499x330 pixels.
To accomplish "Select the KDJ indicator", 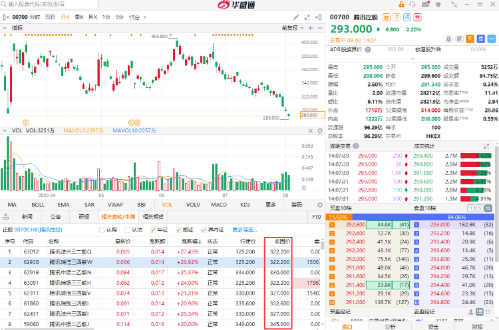I will pyautogui.click(x=245, y=205).
